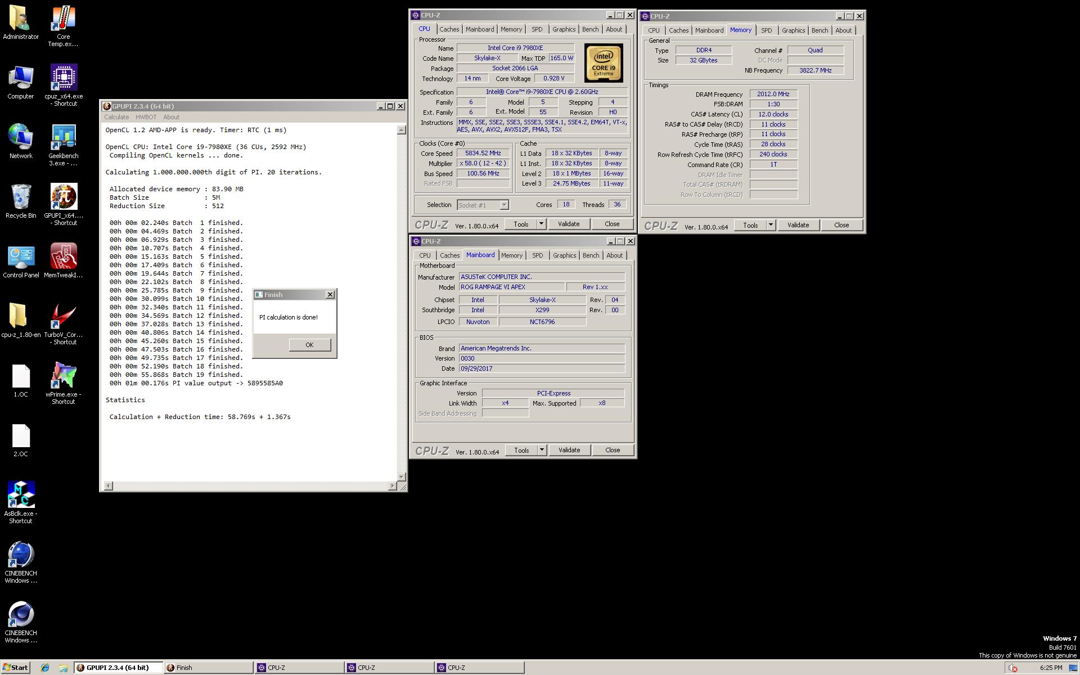Click GPUPI vertical scrollbar up arrow
The width and height of the screenshot is (1080, 675).
pos(402,130)
